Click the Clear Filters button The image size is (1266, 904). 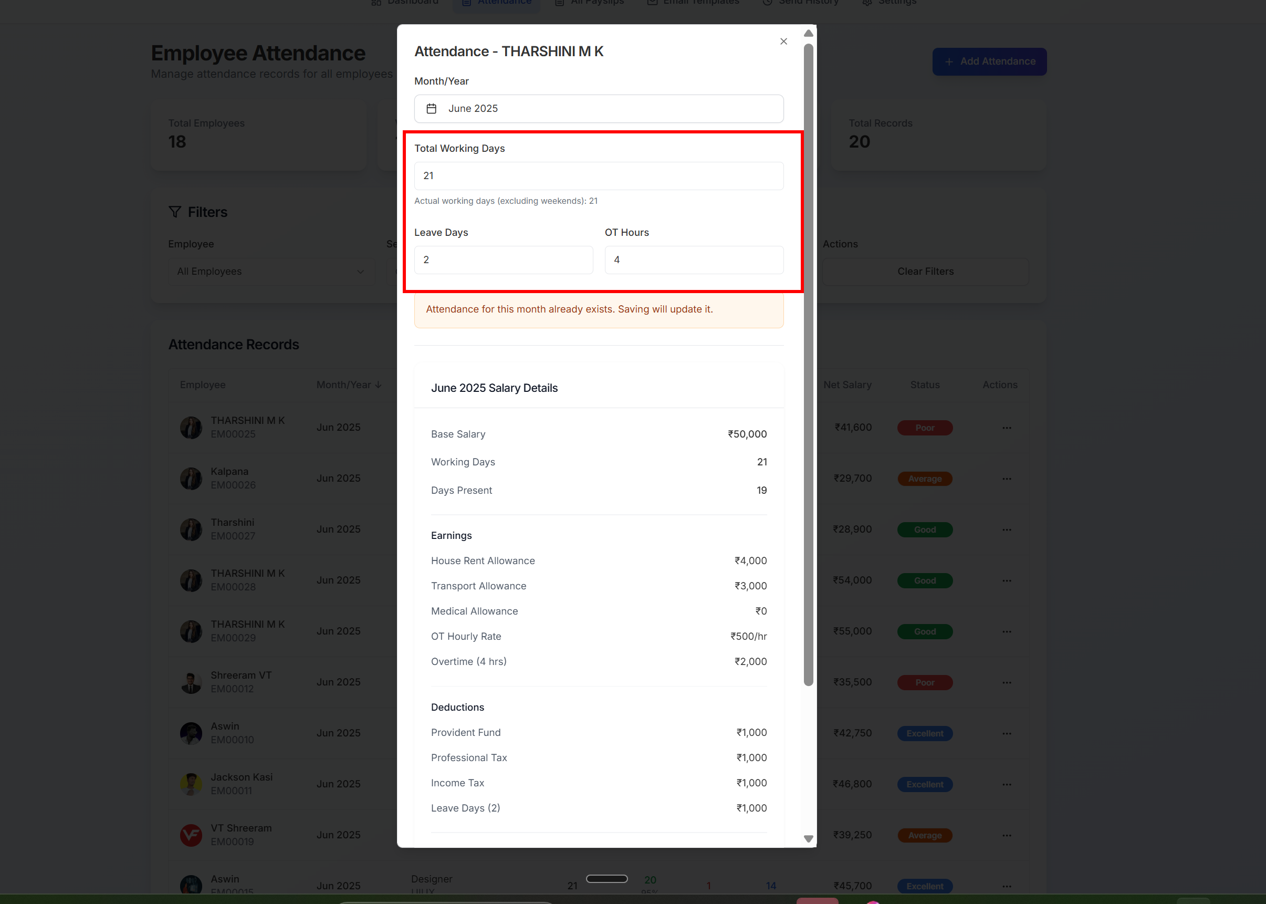point(925,272)
